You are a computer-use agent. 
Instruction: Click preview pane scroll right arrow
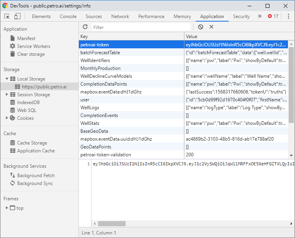(291, 223)
